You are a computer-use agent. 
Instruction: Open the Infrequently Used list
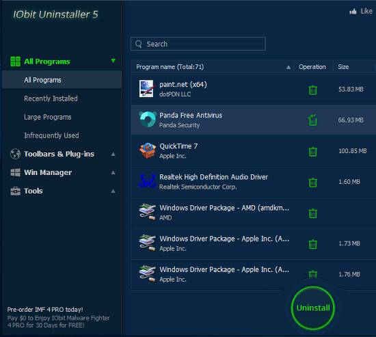click(51, 135)
